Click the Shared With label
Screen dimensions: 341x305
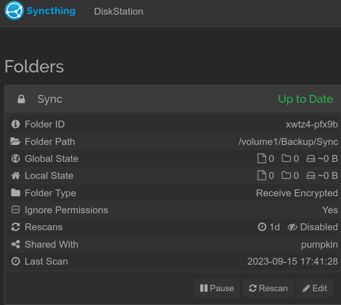coord(51,244)
